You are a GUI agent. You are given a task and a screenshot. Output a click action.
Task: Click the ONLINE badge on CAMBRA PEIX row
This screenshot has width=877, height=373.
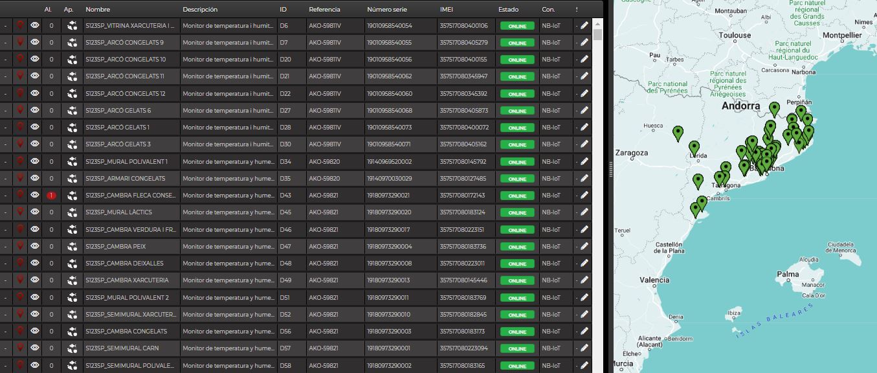(517, 247)
